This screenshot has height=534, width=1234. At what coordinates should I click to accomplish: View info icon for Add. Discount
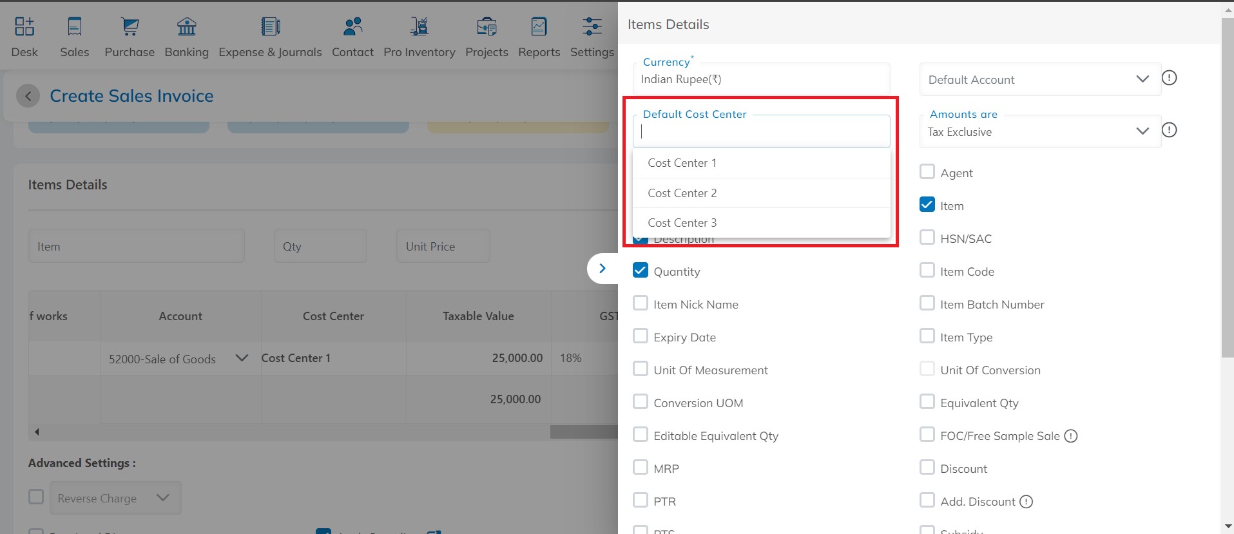point(1027,502)
